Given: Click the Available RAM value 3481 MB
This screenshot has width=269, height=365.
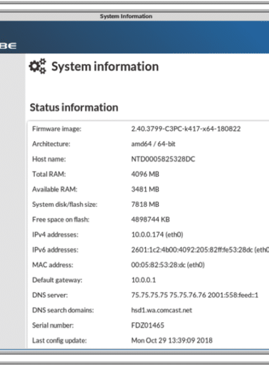Looking at the screenshot, I should [x=145, y=189].
